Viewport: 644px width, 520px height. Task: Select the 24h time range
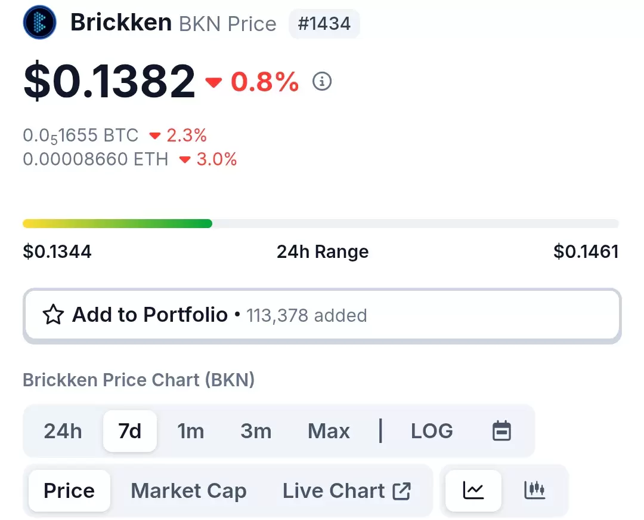tap(63, 431)
